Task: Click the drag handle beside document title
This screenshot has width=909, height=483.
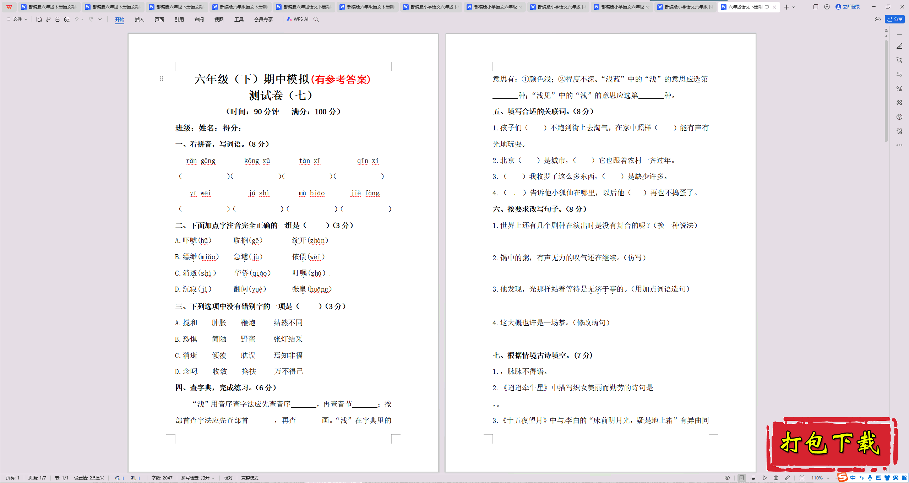Action: point(162,79)
